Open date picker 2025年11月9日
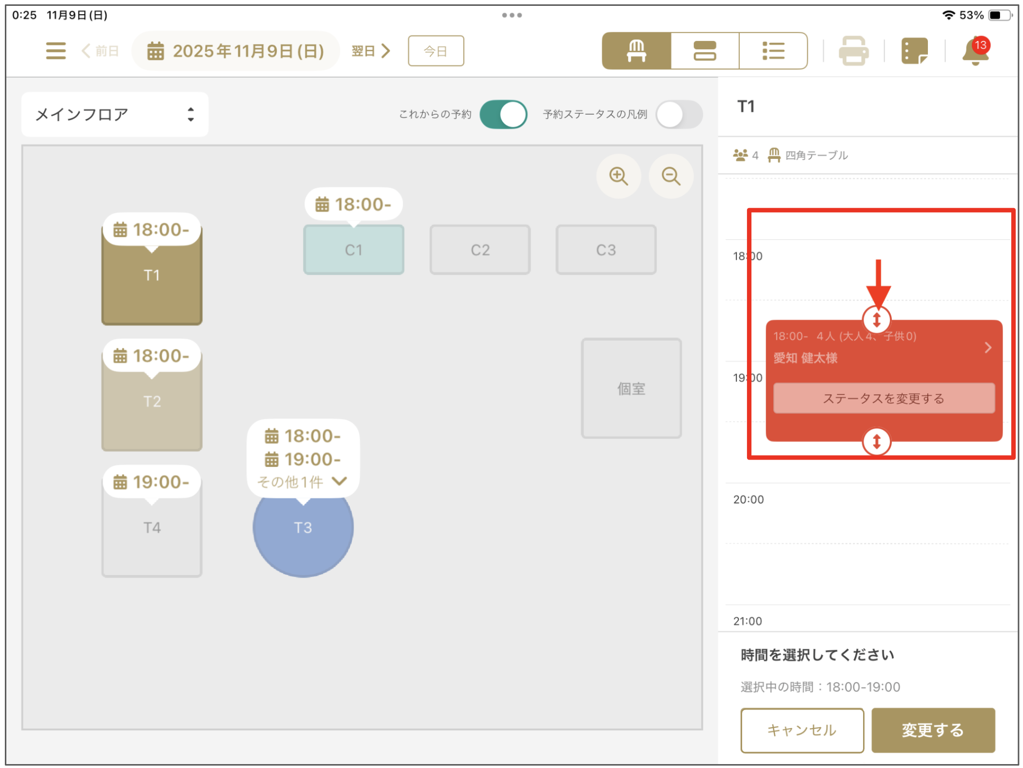The height and width of the screenshot is (768, 1023). (x=236, y=51)
